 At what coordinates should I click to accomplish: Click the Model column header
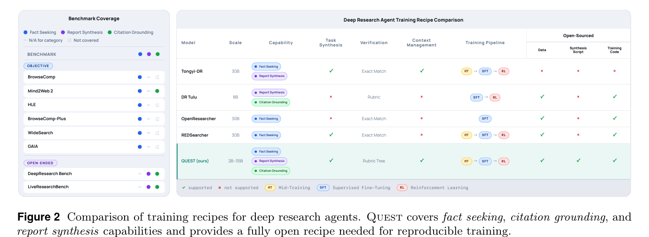[x=189, y=43]
